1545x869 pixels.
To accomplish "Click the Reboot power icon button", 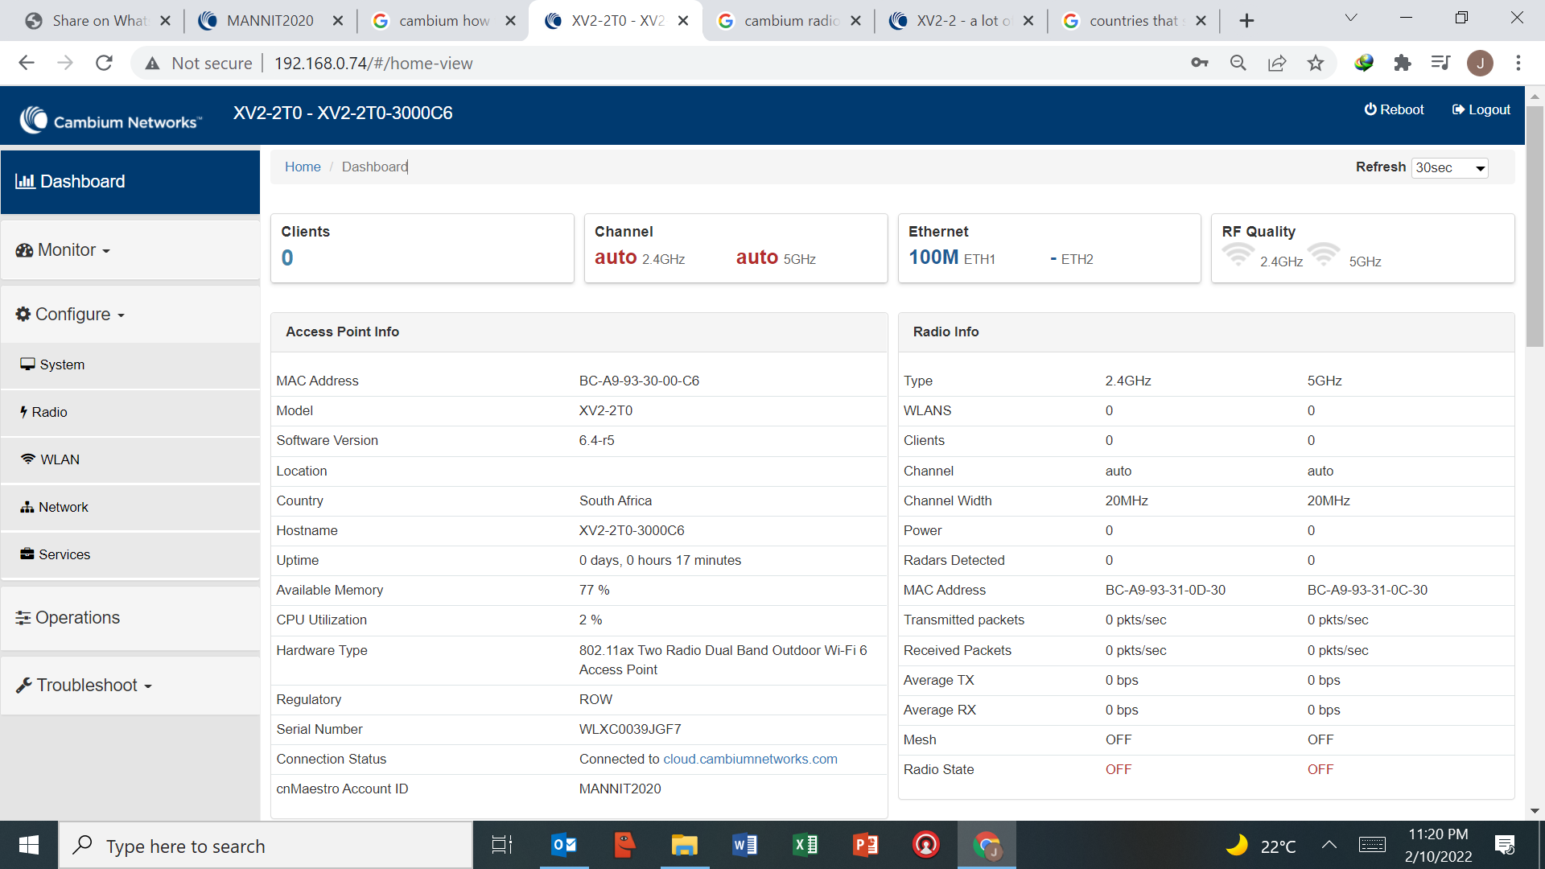I will (1370, 109).
